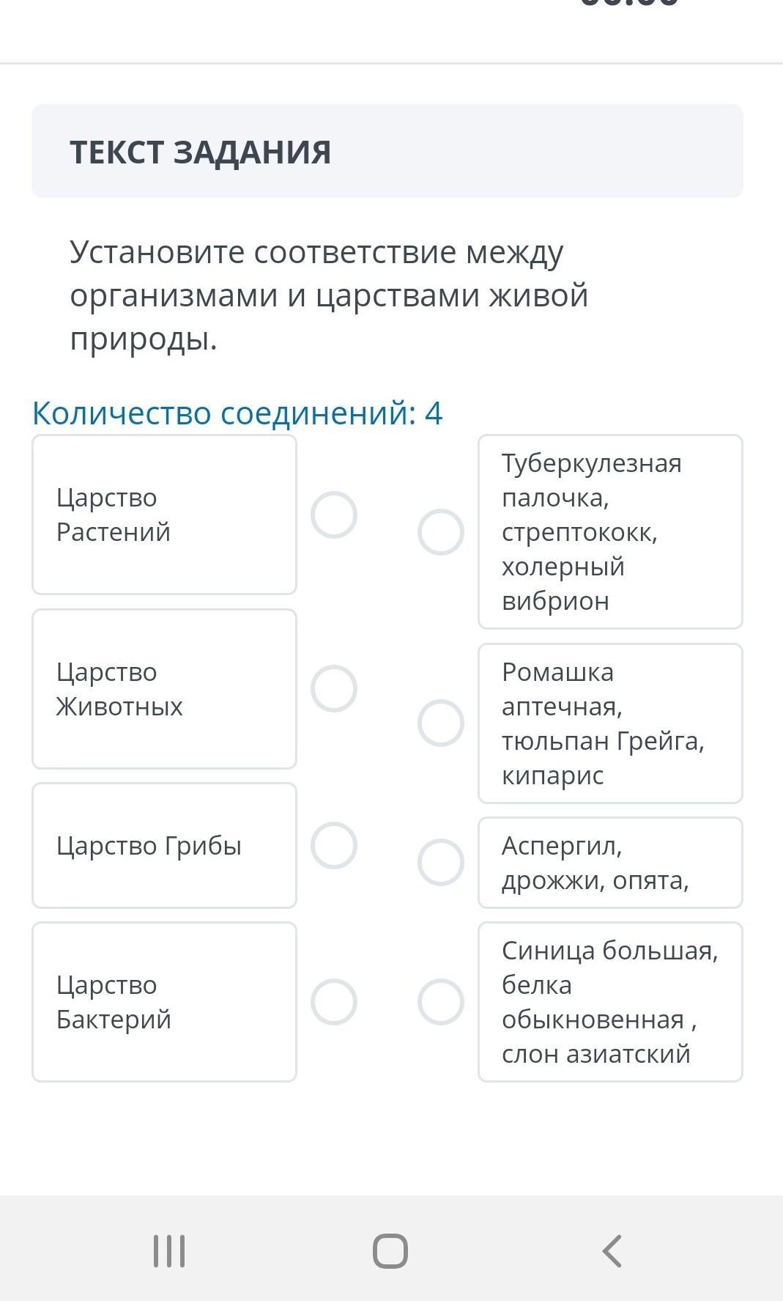This screenshot has height=1301, width=783.
Task: Tap the Царство Бактерий card
Action: [164, 1001]
